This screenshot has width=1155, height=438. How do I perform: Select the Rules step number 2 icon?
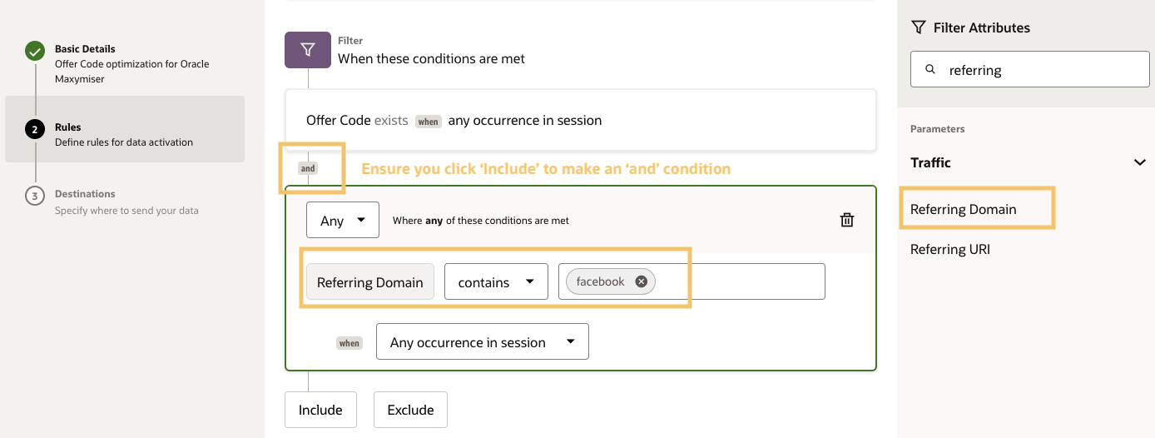click(35, 129)
